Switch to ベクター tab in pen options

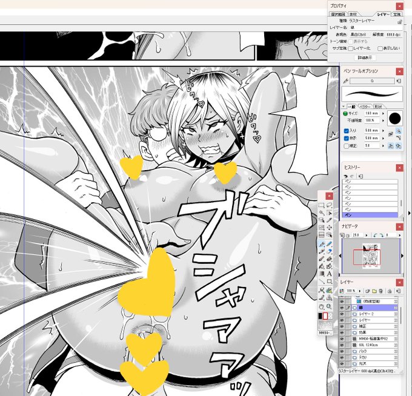(x=365, y=107)
